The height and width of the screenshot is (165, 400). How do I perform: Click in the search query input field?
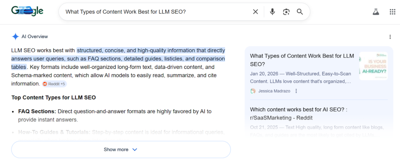coord(155,12)
